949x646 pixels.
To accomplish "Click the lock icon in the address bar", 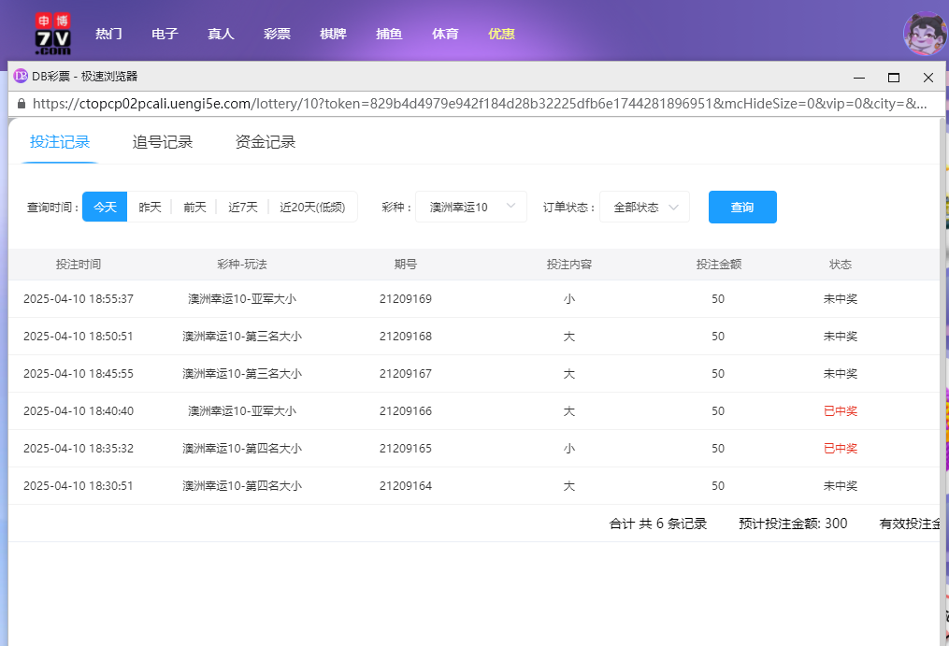I will pyautogui.click(x=22, y=105).
